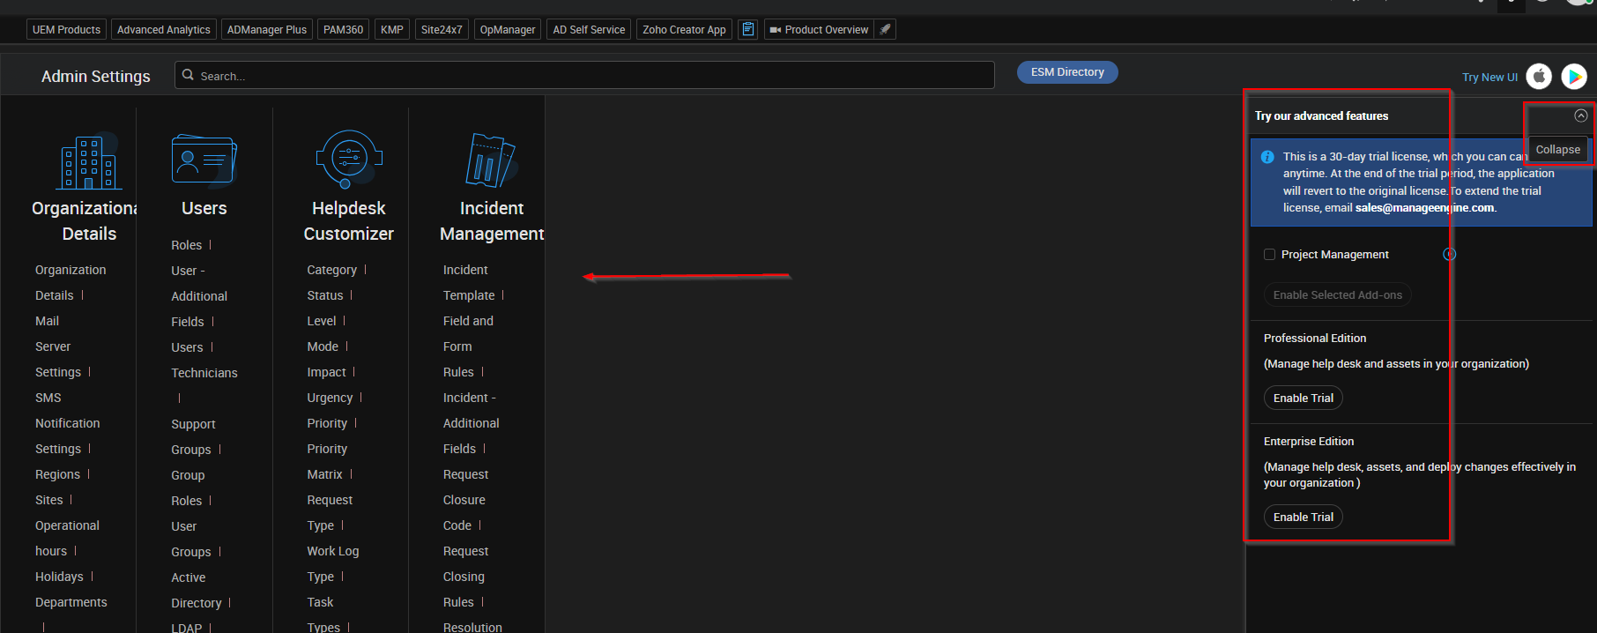The image size is (1597, 633).
Task: Open the AD Self Service bookmark
Action: pos(589,29)
